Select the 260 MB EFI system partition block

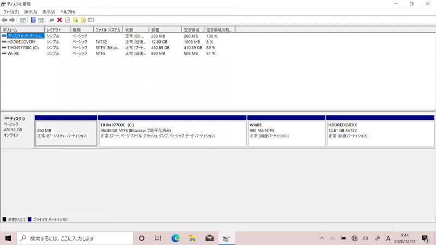[66, 131]
